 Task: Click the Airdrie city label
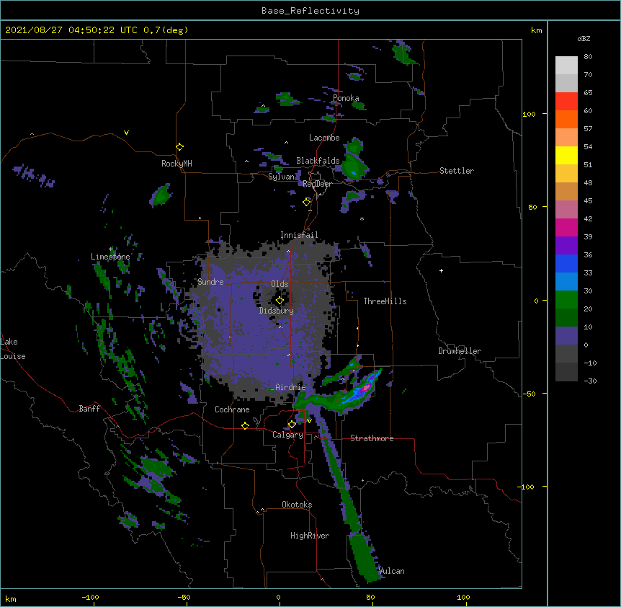291,387
